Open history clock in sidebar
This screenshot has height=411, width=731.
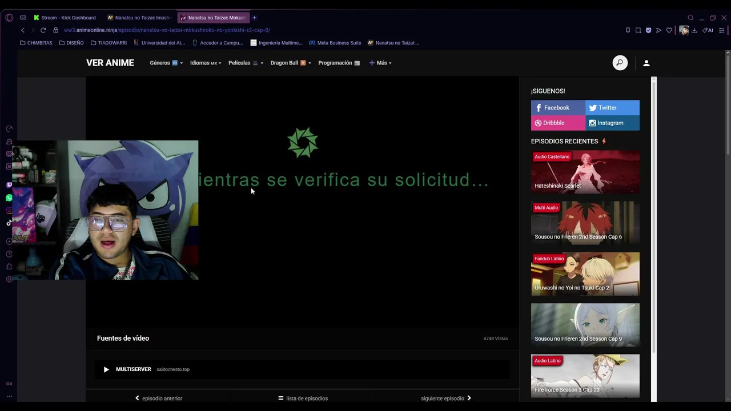click(9, 254)
